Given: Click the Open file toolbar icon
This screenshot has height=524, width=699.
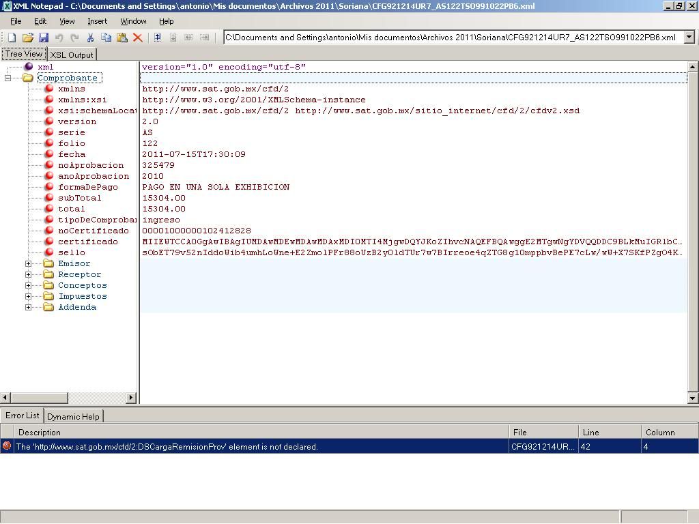Looking at the screenshot, I should point(27,38).
